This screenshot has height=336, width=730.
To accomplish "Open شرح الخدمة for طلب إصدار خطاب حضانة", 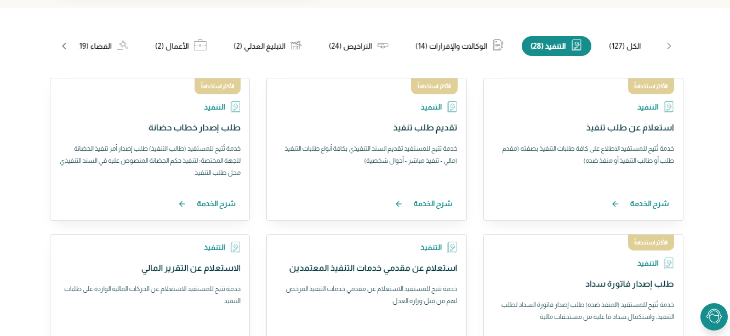I will 216,204.
